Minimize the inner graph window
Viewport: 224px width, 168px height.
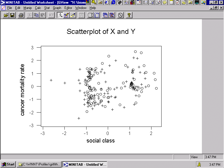pyautogui.click(x=212, y=8)
